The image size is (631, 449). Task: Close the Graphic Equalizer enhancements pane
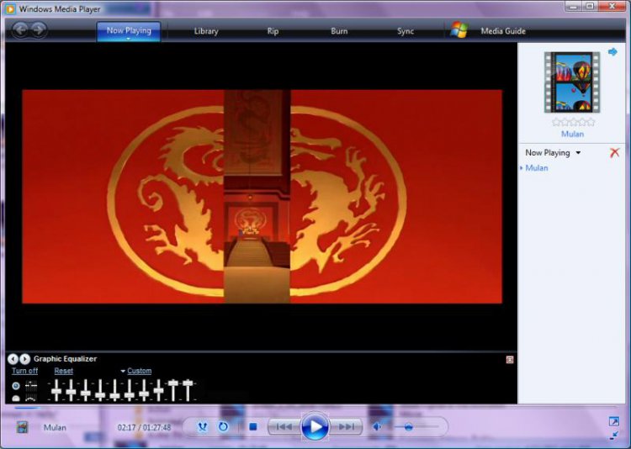[x=510, y=360]
